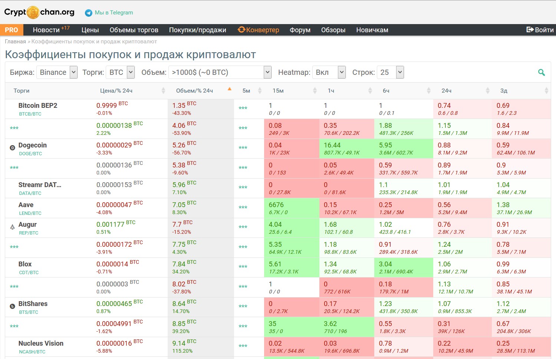Click Augur price 0.001177 BTC
The image size is (556, 359).
(116, 224)
